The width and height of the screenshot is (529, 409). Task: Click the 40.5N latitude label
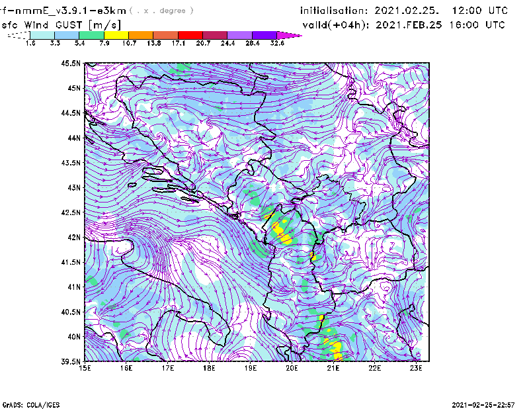click(x=71, y=312)
